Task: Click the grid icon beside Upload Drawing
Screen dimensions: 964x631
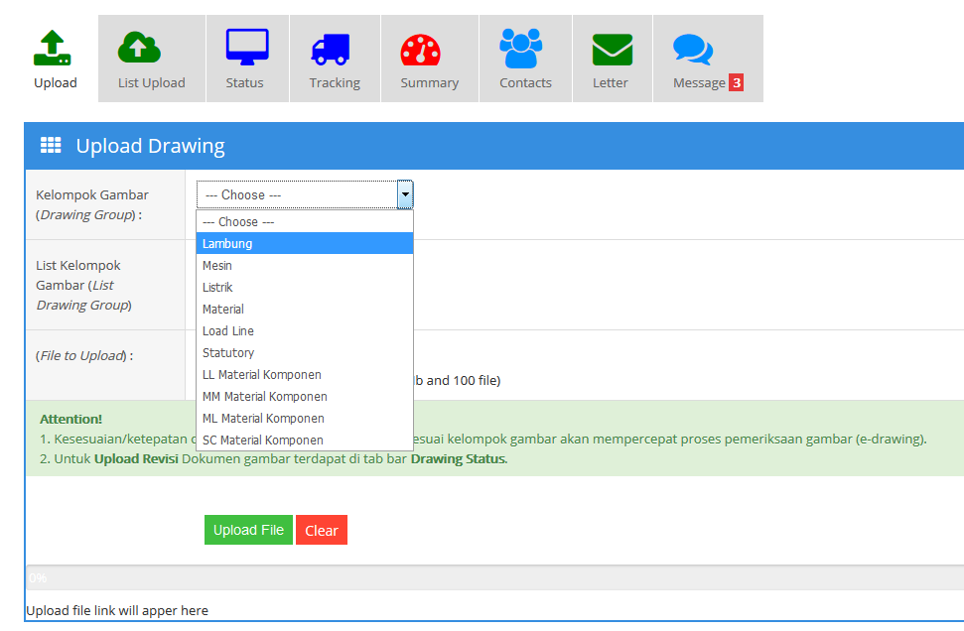Action: 51,146
